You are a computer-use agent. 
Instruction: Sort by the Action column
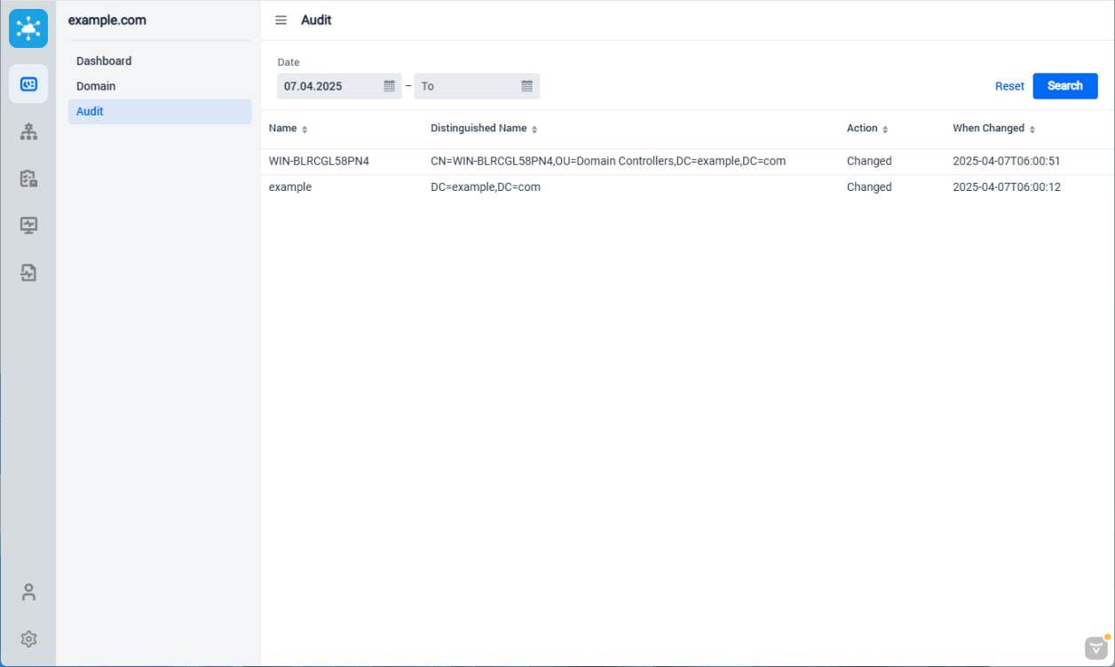point(885,130)
